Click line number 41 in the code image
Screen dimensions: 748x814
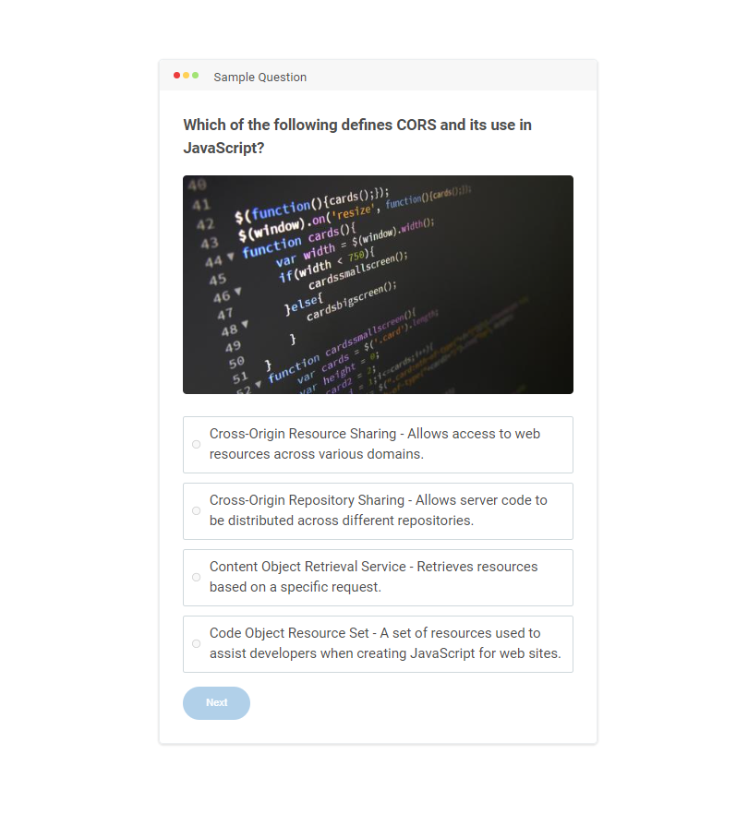201,205
